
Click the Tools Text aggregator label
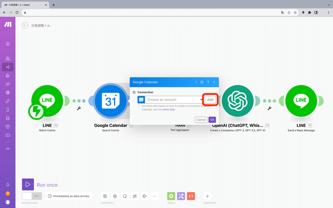180,130
